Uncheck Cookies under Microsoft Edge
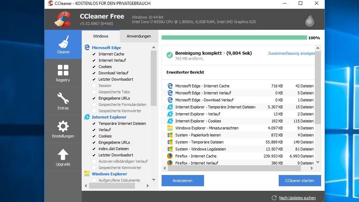The width and height of the screenshot is (359, 202). (94, 67)
